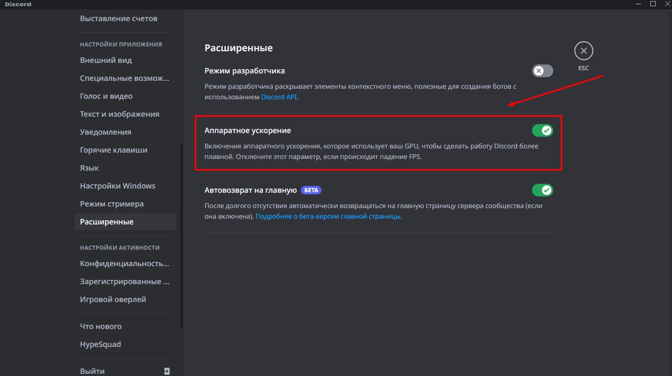Select HypeSquad in the sidebar
The width and height of the screenshot is (672, 376).
tap(100, 344)
